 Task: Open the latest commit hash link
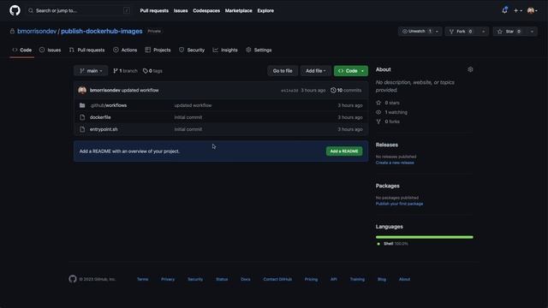(289, 91)
